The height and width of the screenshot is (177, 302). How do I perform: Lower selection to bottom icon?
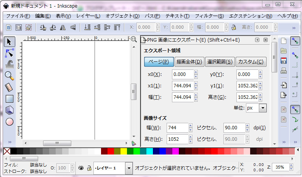pos(87,27)
